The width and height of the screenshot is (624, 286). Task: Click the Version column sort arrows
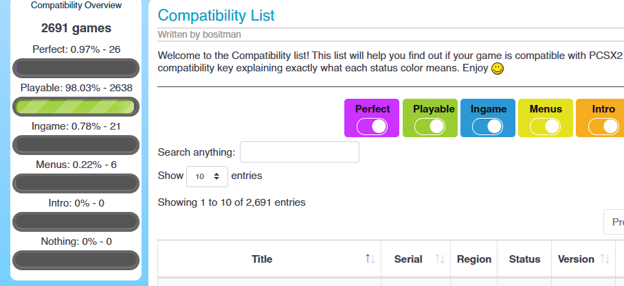click(605, 259)
